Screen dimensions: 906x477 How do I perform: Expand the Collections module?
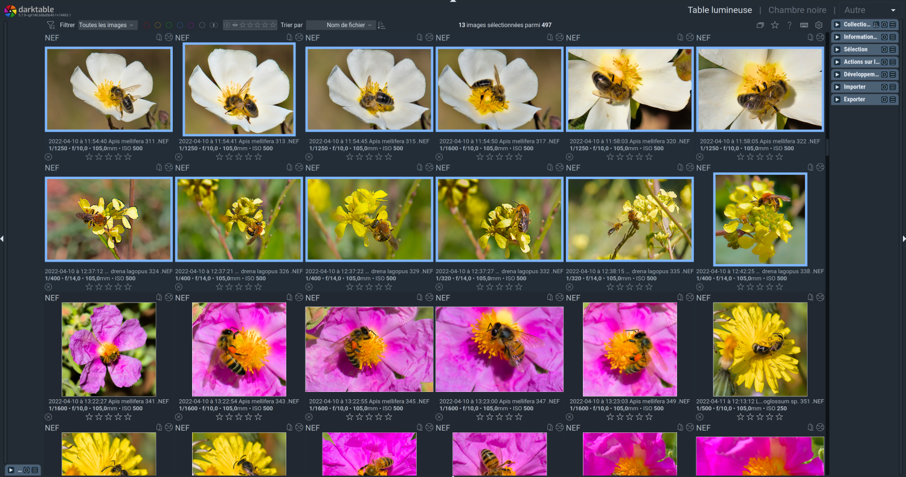(x=837, y=25)
